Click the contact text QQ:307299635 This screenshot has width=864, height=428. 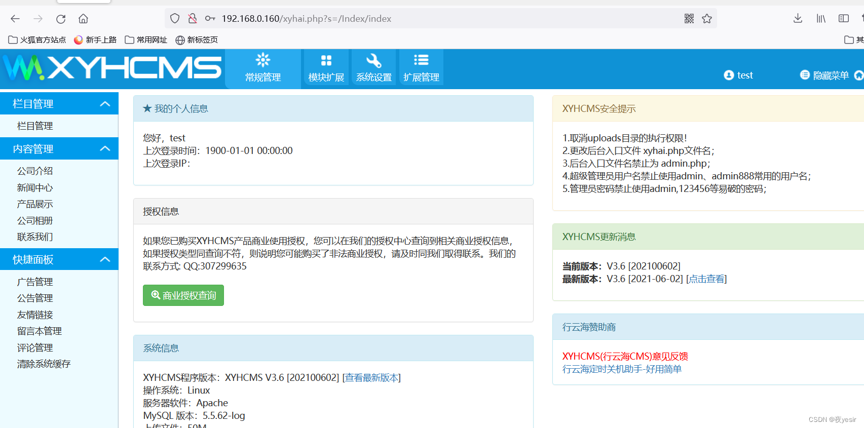215,266
